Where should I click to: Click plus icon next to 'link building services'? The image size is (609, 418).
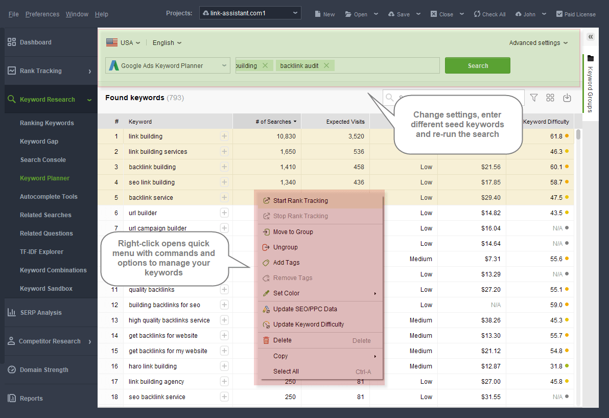click(224, 151)
